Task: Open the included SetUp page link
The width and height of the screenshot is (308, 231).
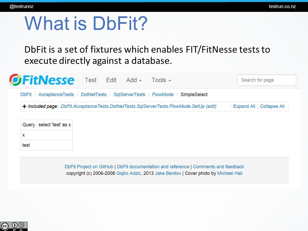Action: point(132,106)
